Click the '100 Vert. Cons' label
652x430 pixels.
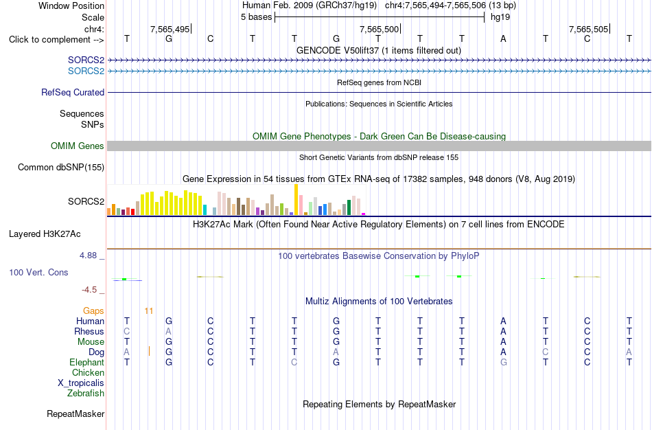pos(38,272)
